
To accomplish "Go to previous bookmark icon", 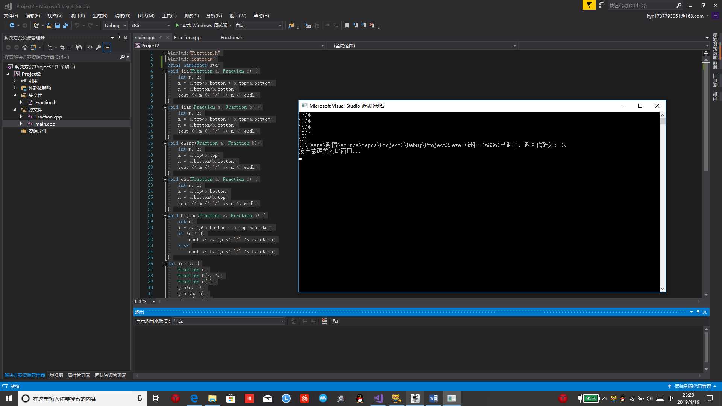I will (355, 26).
